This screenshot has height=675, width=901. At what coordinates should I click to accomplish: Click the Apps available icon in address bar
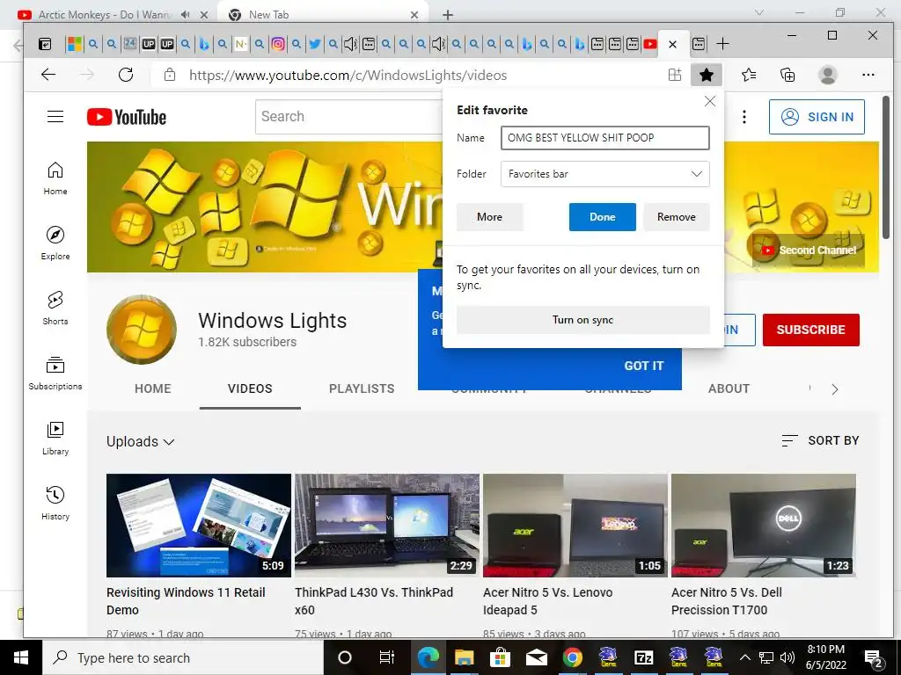[675, 75]
